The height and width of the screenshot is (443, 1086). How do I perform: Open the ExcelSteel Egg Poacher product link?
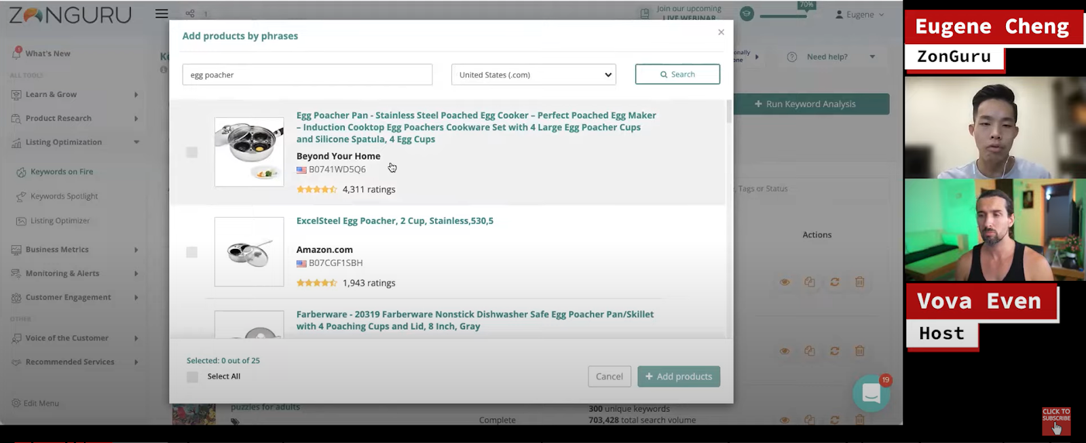(x=395, y=221)
